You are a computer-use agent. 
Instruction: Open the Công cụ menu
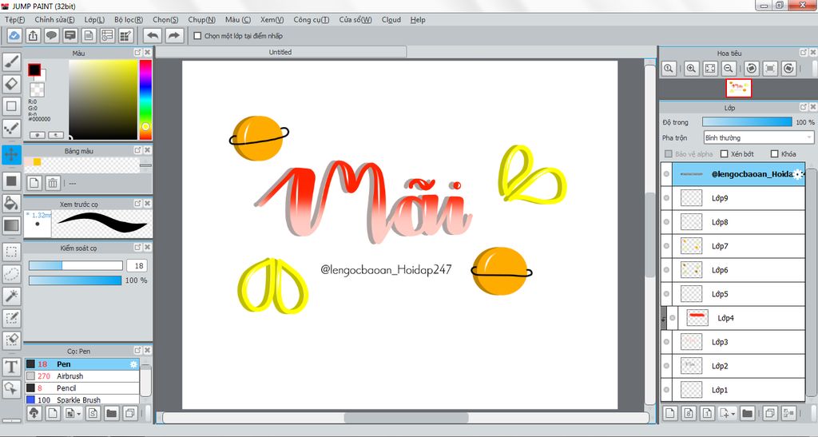pos(311,20)
